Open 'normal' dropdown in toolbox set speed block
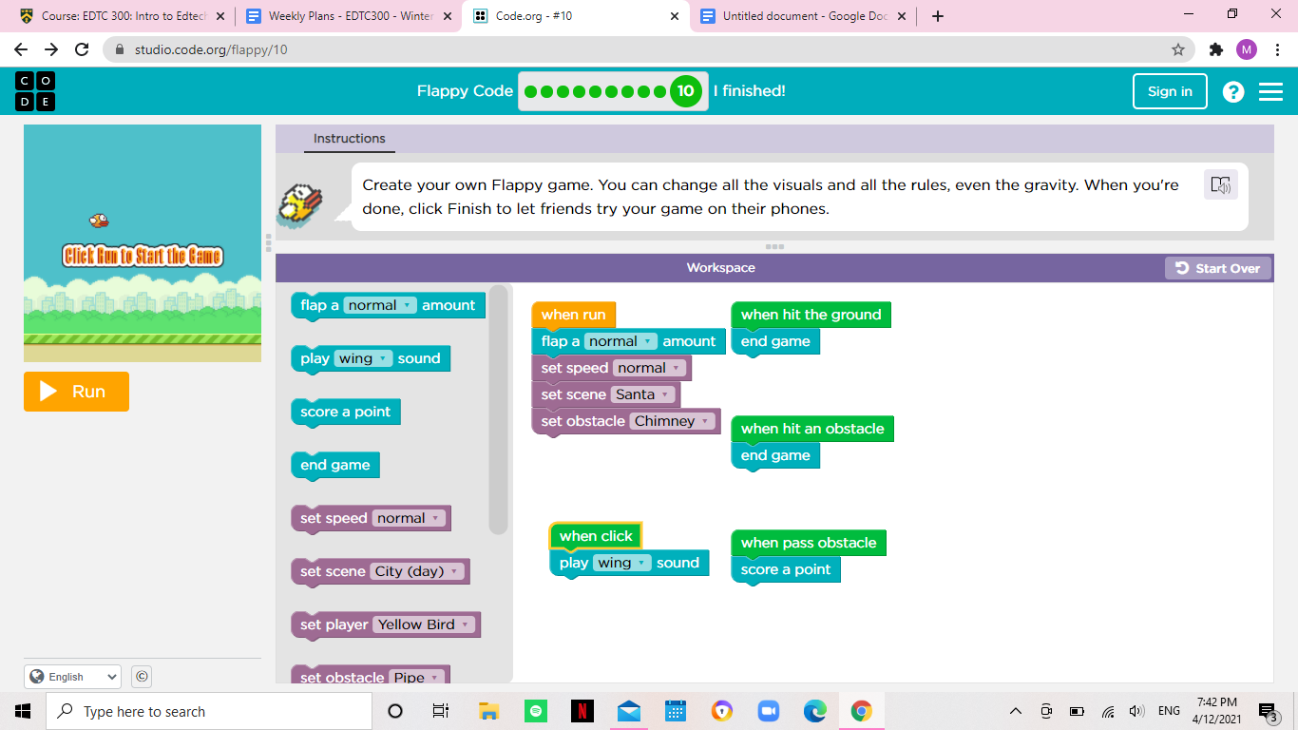 click(x=409, y=518)
